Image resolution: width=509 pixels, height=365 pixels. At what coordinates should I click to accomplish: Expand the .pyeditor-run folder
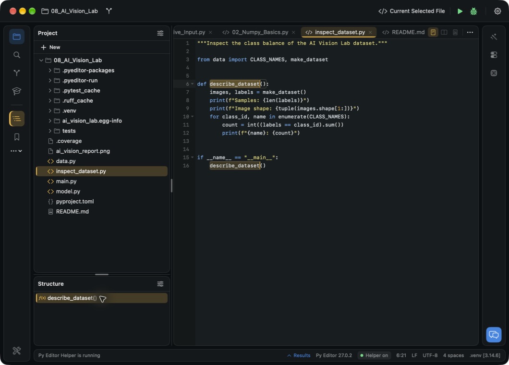click(x=49, y=81)
